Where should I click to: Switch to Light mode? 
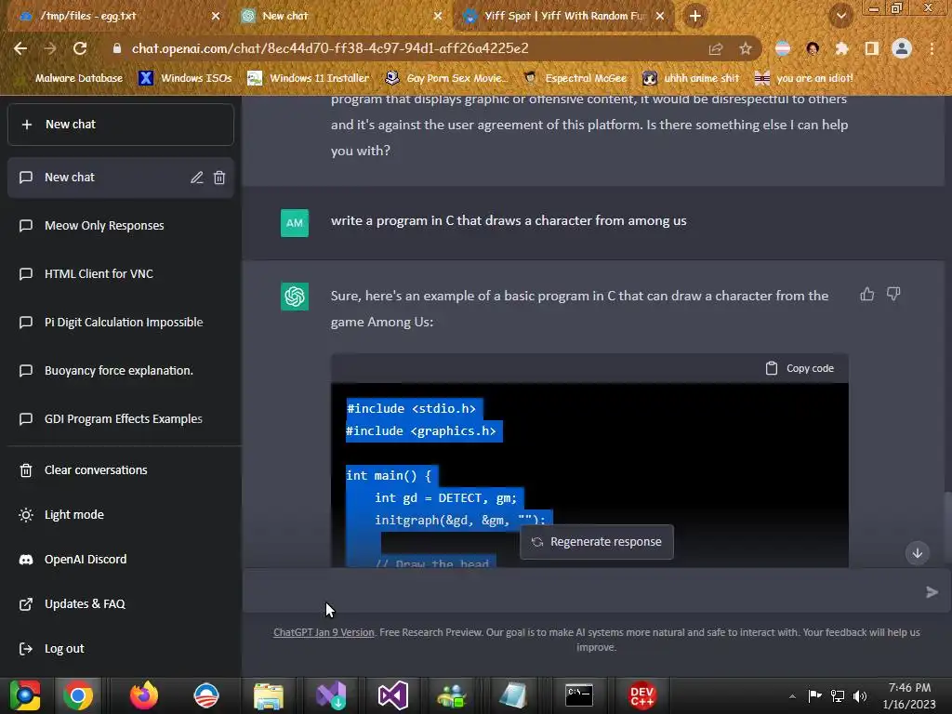74,515
